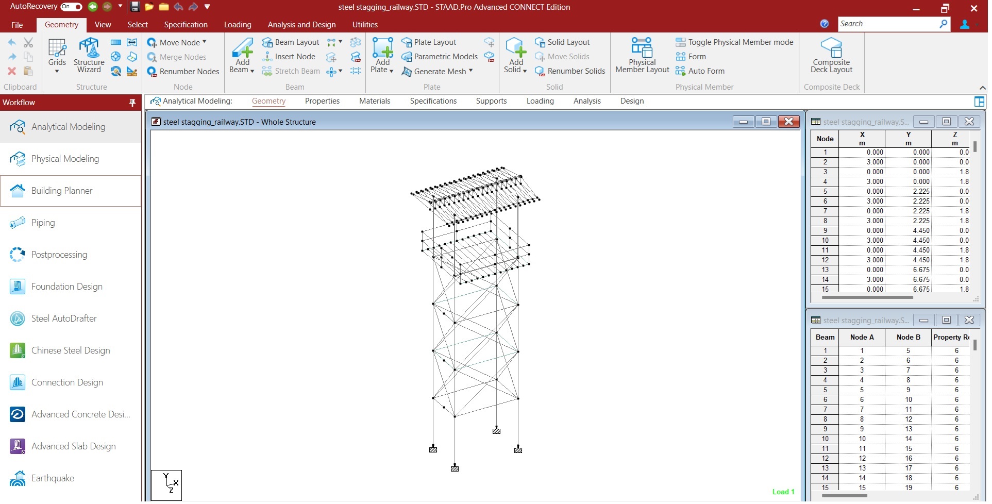The width and height of the screenshot is (992, 504).
Task: Expand the Move Node dropdown
Action: 205,42
